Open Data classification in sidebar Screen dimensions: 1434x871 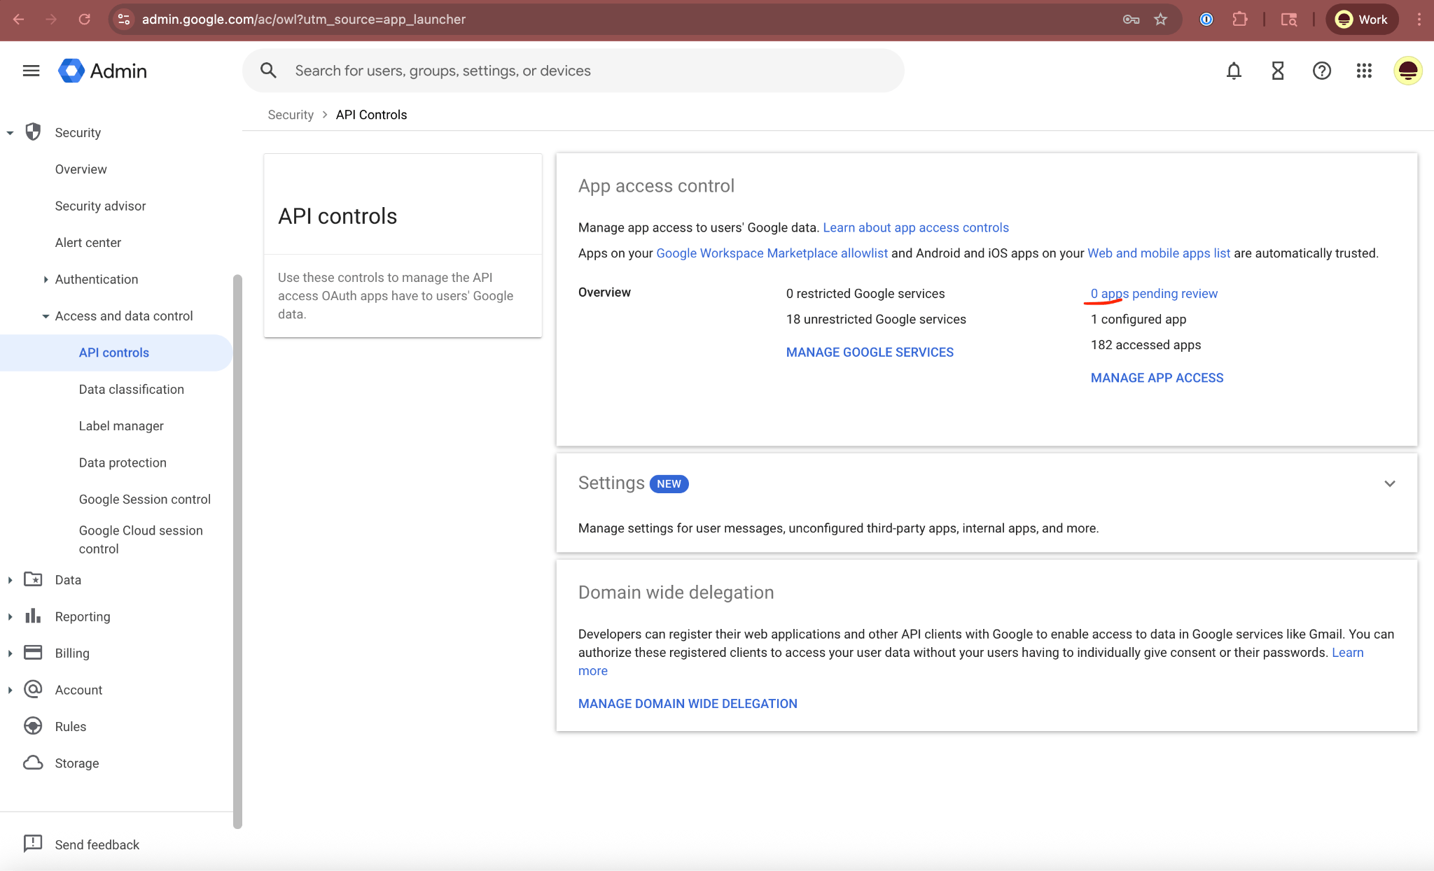[x=132, y=389]
